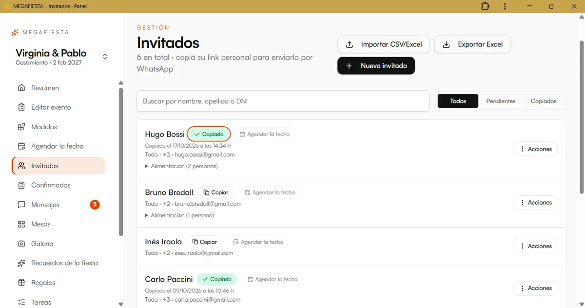Open the event switcher chevron beside Virginia & Pablo

(105, 57)
